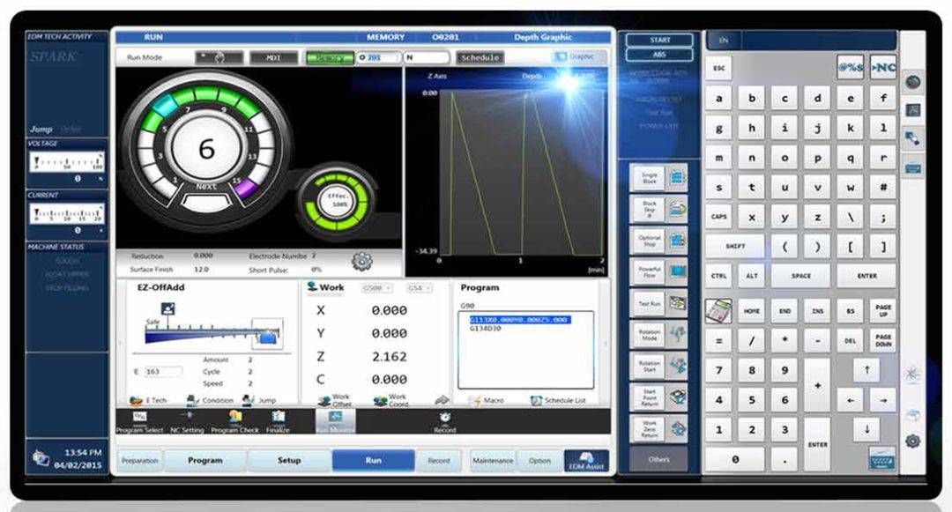Toggle the Optional Stop switch
Image resolution: width=952 pixels, height=512 pixels.
click(x=658, y=241)
